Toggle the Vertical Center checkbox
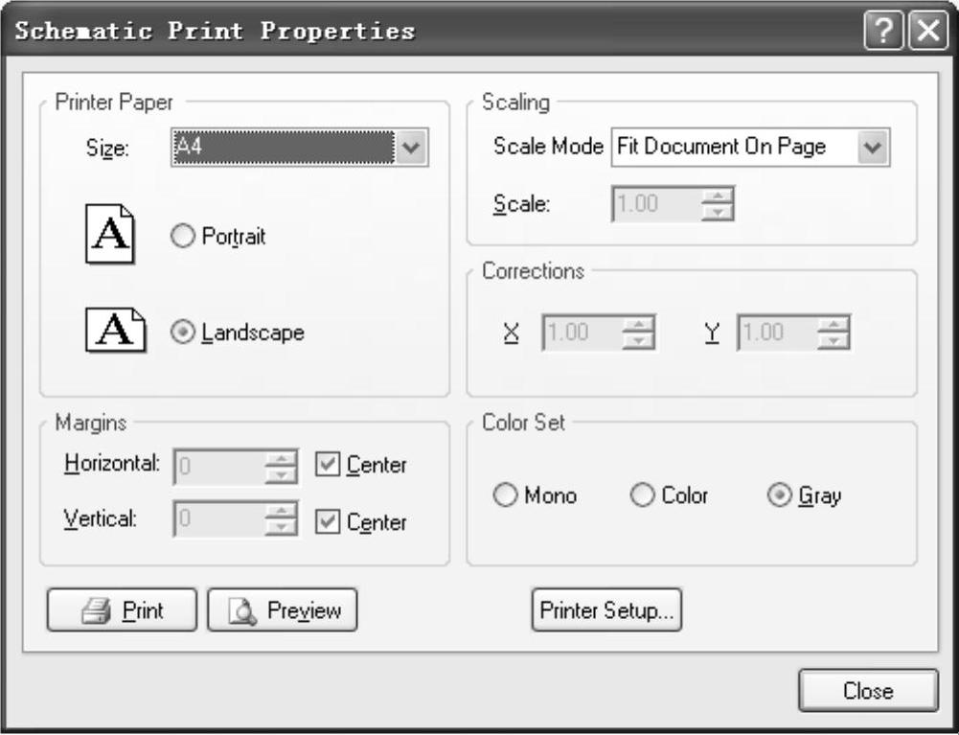 point(328,523)
